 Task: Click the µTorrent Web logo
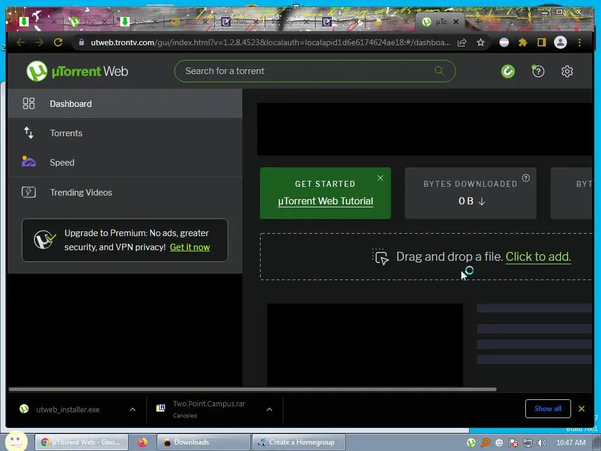77,71
